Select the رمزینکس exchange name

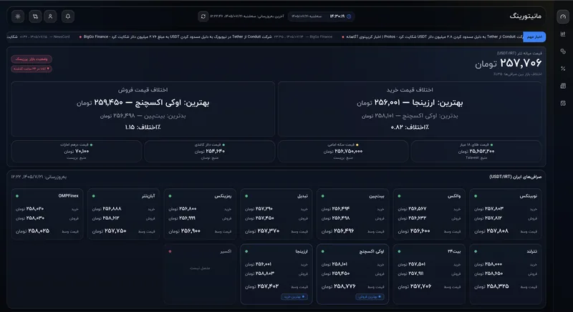coord(223,196)
